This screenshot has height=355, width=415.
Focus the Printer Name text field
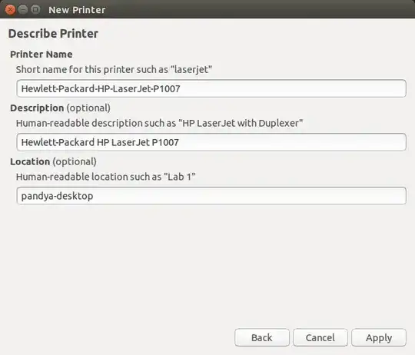click(x=211, y=88)
